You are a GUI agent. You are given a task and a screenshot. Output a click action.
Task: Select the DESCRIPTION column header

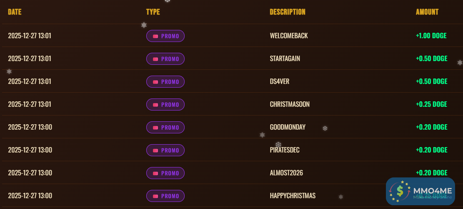[x=288, y=12]
